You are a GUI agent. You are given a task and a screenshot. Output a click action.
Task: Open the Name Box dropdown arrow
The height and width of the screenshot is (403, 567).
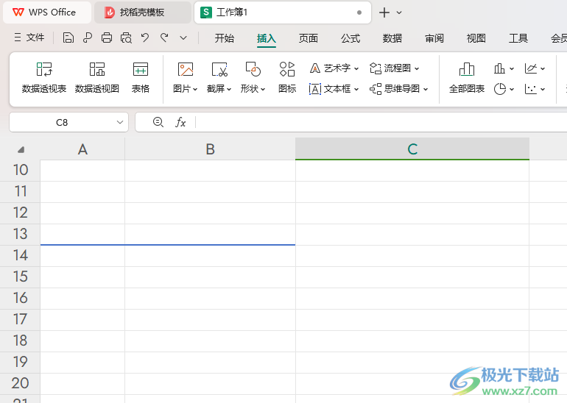tap(120, 122)
